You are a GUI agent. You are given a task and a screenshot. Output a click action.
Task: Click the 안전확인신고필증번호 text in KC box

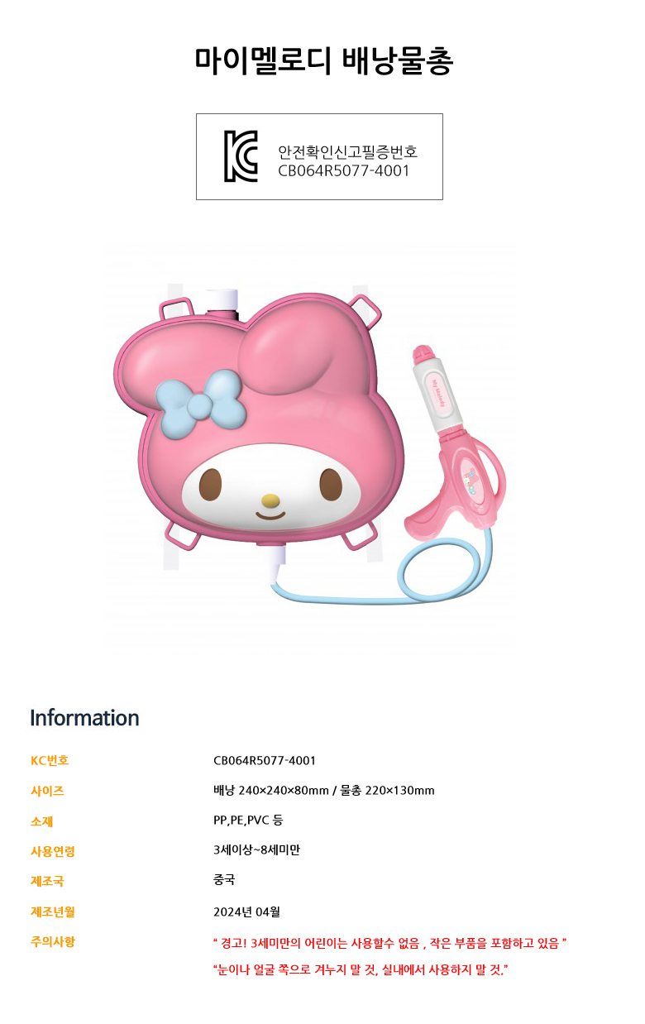coord(347,152)
